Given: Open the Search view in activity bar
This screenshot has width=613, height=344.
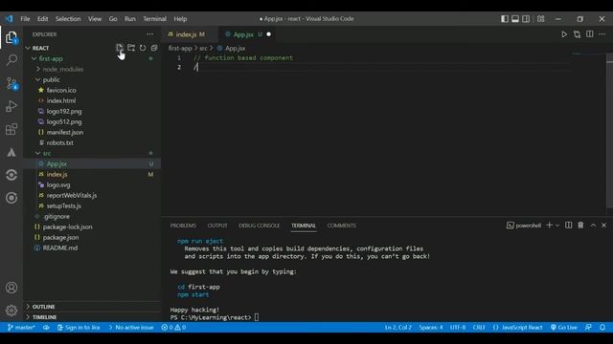Looking at the screenshot, I should (x=11, y=60).
